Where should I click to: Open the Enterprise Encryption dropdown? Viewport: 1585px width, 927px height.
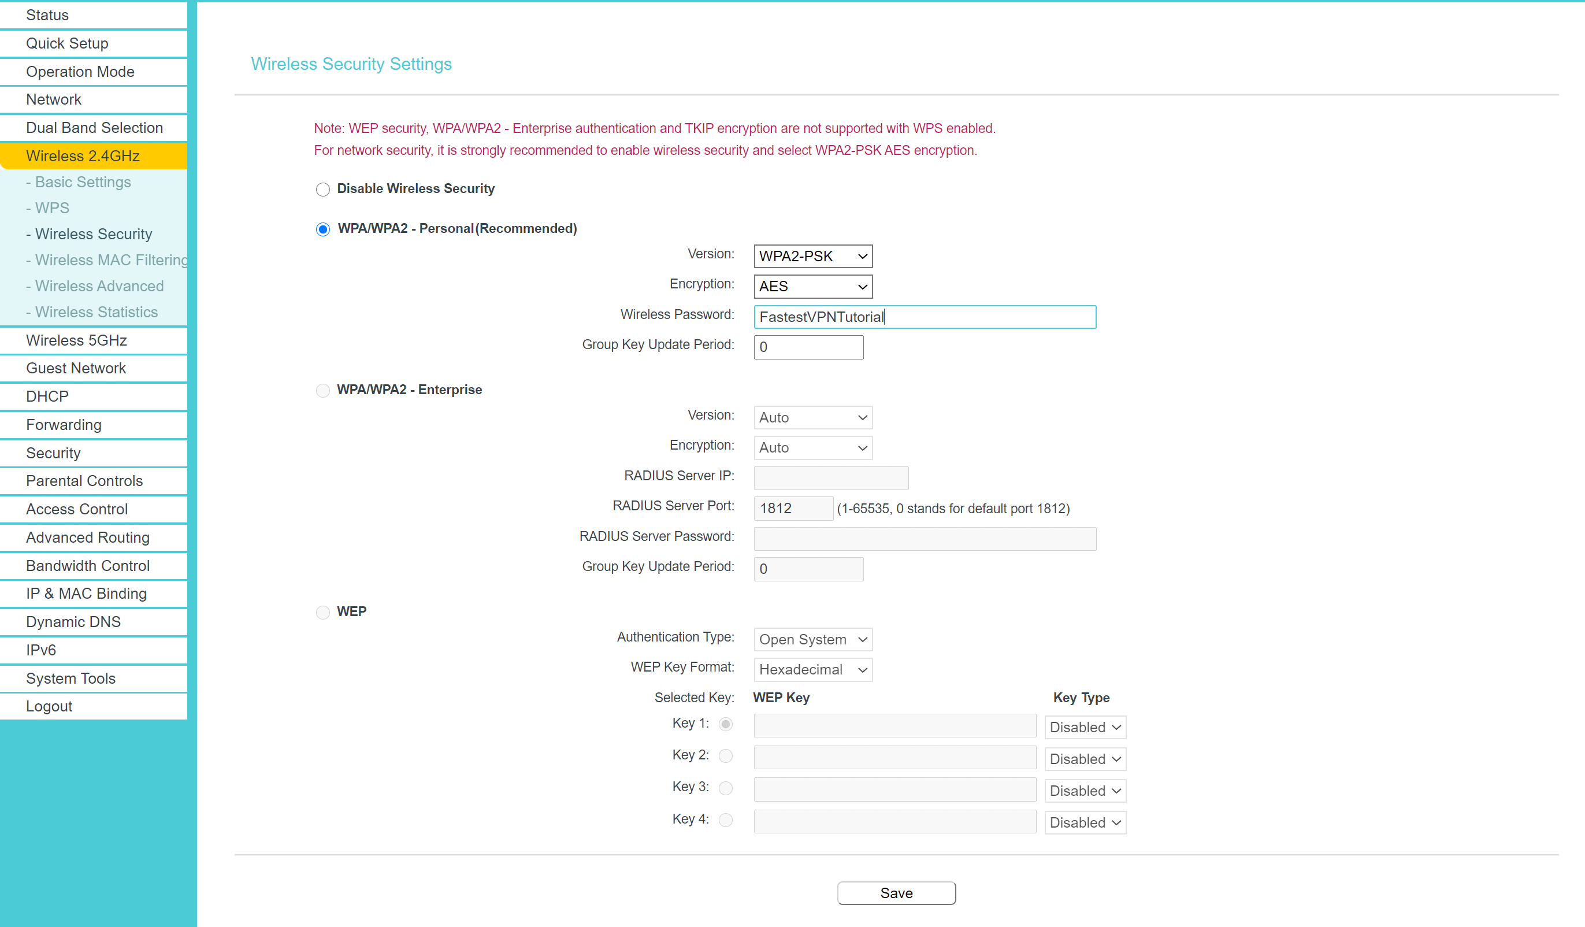click(812, 447)
